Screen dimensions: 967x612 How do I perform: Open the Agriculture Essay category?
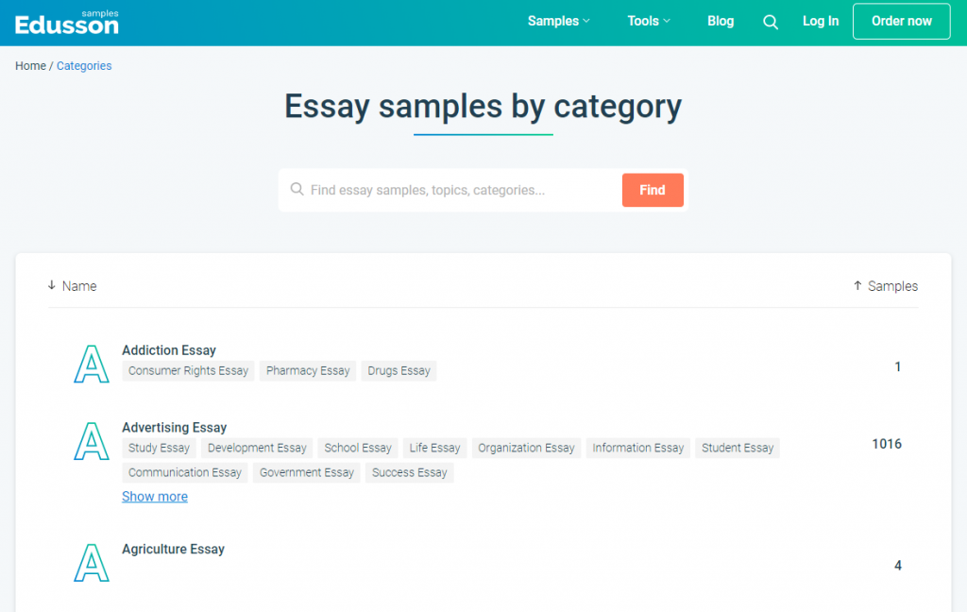tap(174, 549)
